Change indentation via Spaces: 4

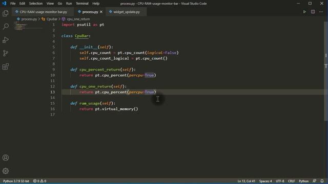(x=265, y=181)
